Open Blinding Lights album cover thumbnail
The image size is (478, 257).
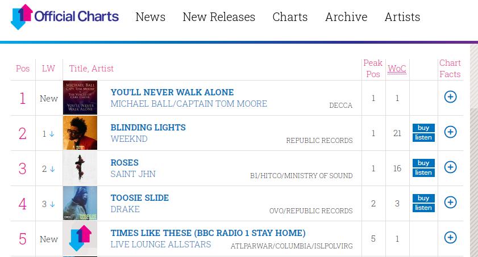point(80,133)
